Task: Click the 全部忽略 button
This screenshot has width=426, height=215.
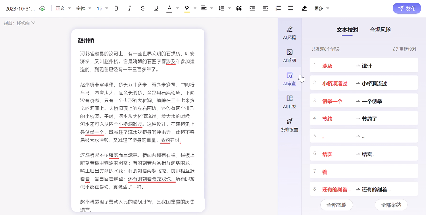Action: 337,205
